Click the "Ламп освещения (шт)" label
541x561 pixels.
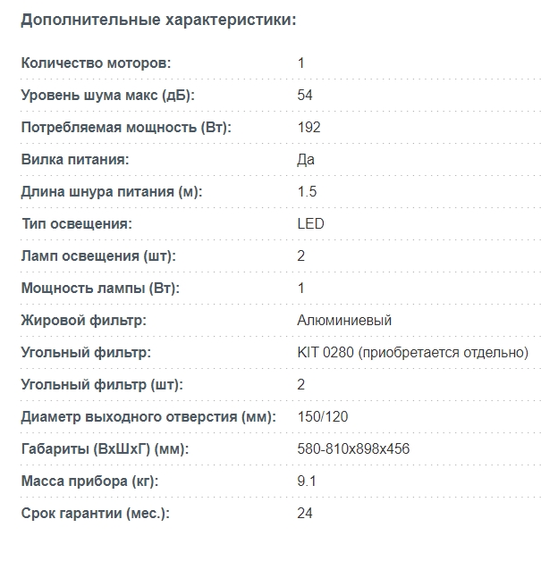coord(98,256)
